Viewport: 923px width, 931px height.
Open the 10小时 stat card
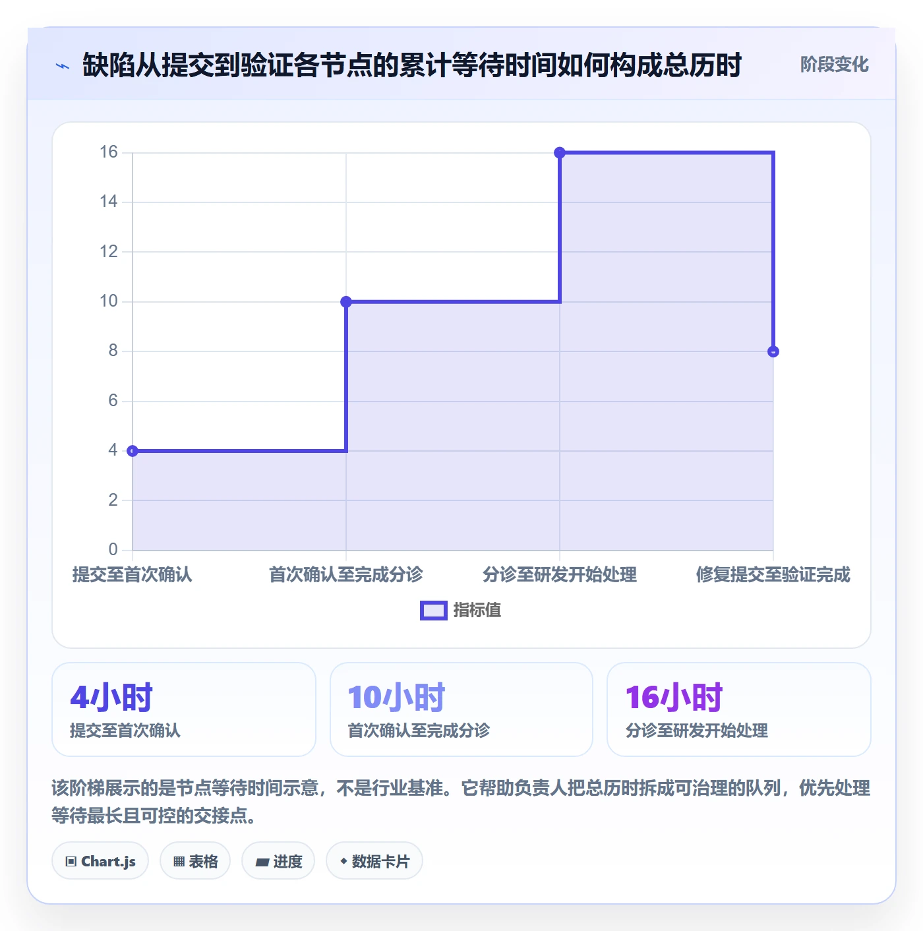point(461,709)
